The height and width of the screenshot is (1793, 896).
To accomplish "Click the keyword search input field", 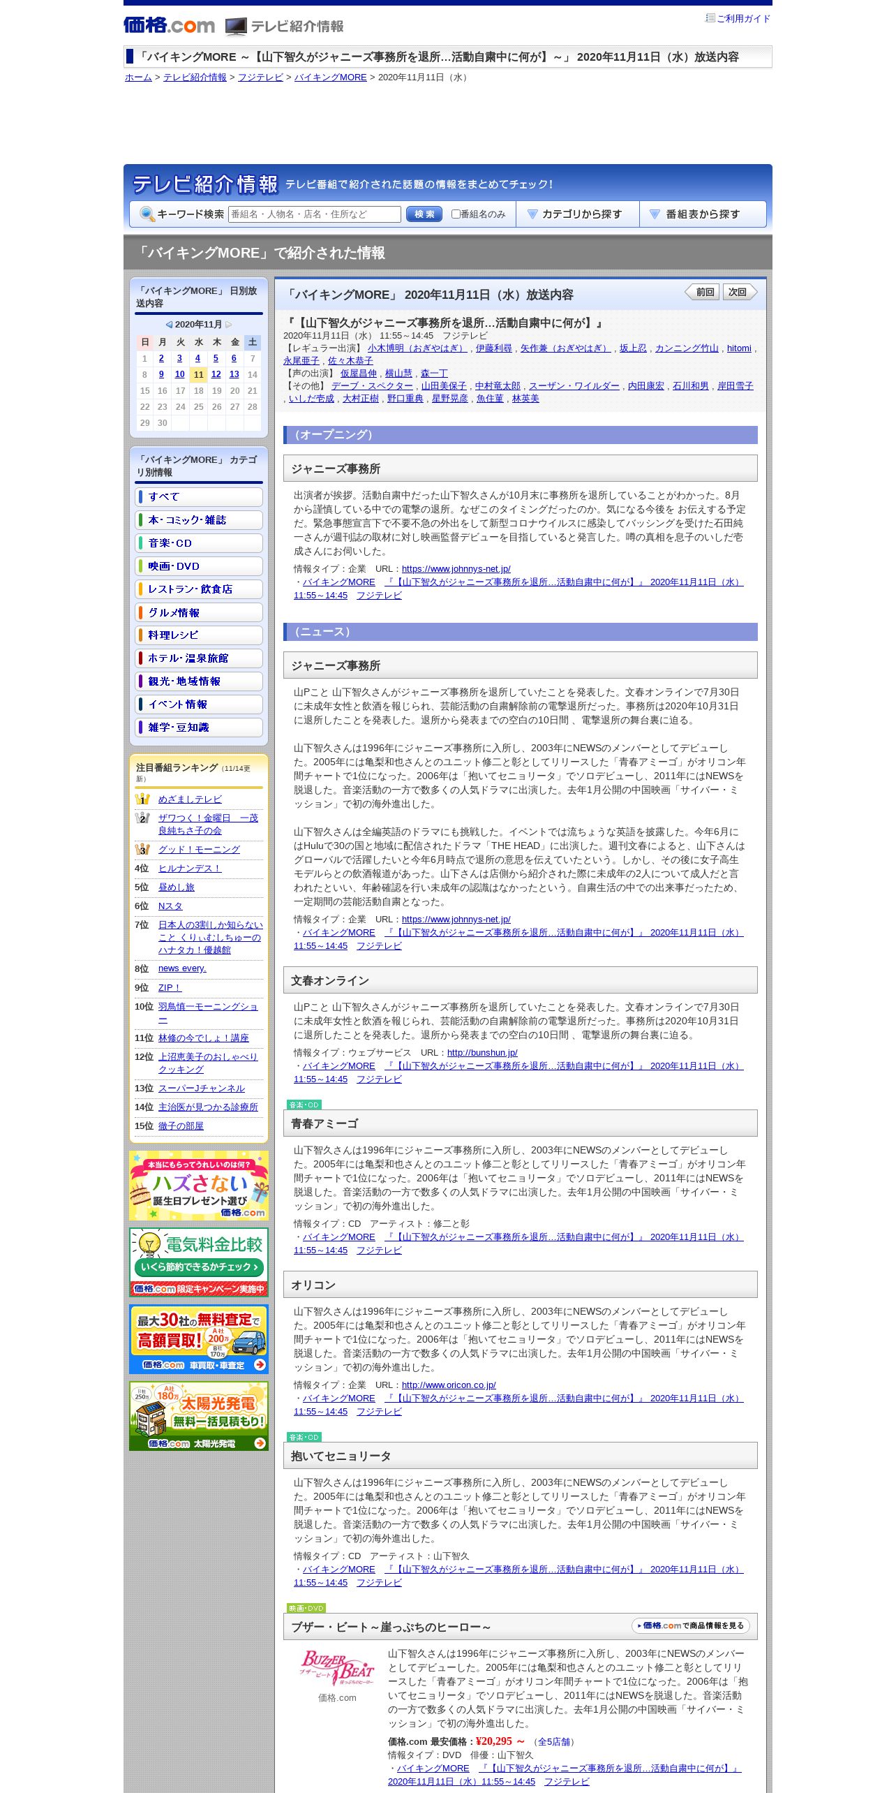I will pyautogui.click(x=315, y=214).
